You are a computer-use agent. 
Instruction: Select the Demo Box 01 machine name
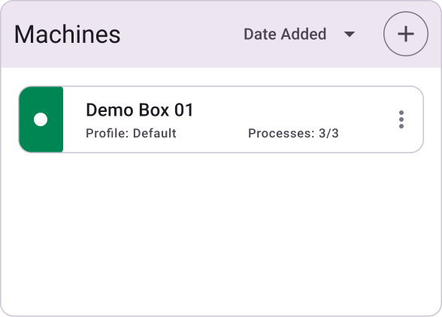[140, 110]
